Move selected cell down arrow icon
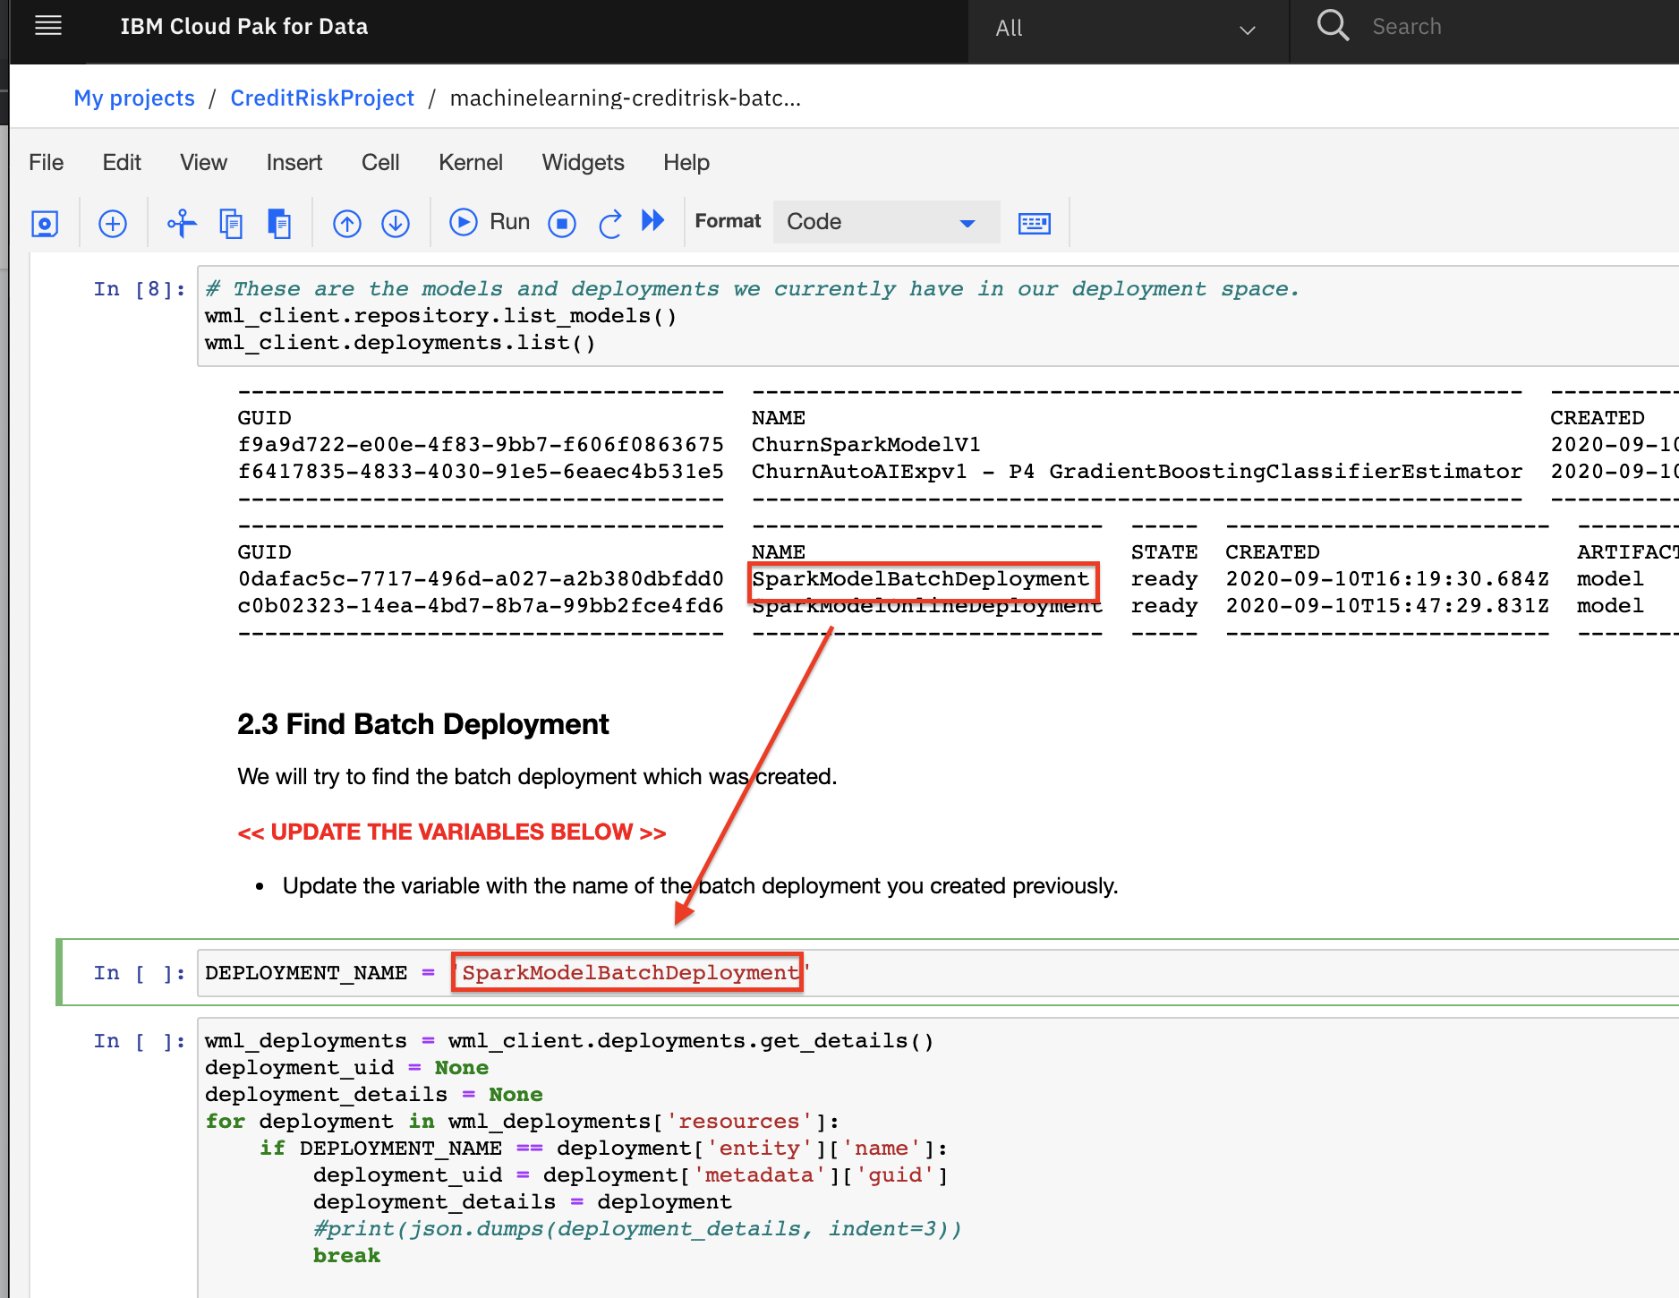 [x=396, y=223]
